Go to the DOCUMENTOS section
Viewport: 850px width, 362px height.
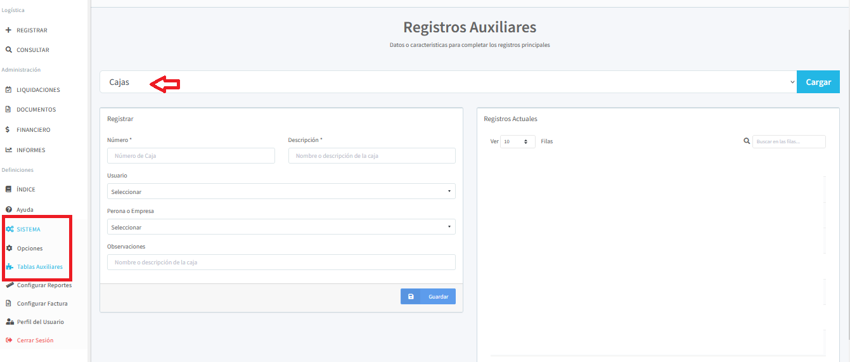pyautogui.click(x=35, y=110)
